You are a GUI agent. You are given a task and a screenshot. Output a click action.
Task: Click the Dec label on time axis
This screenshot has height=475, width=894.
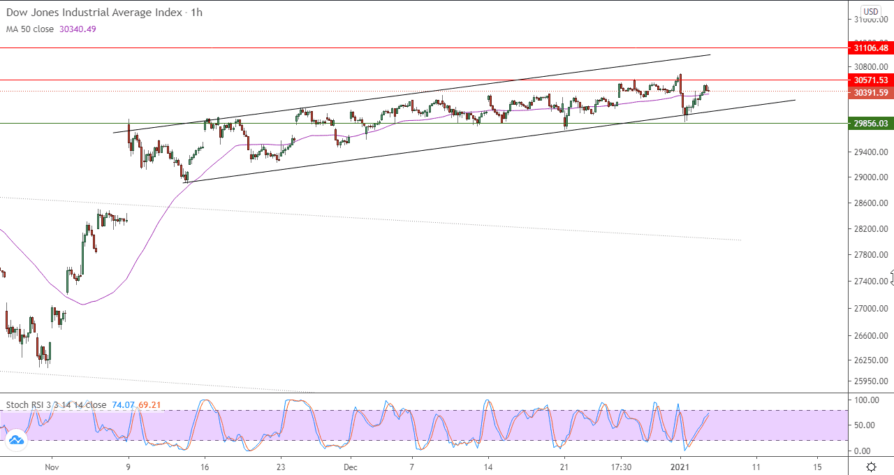tap(351, 466)
